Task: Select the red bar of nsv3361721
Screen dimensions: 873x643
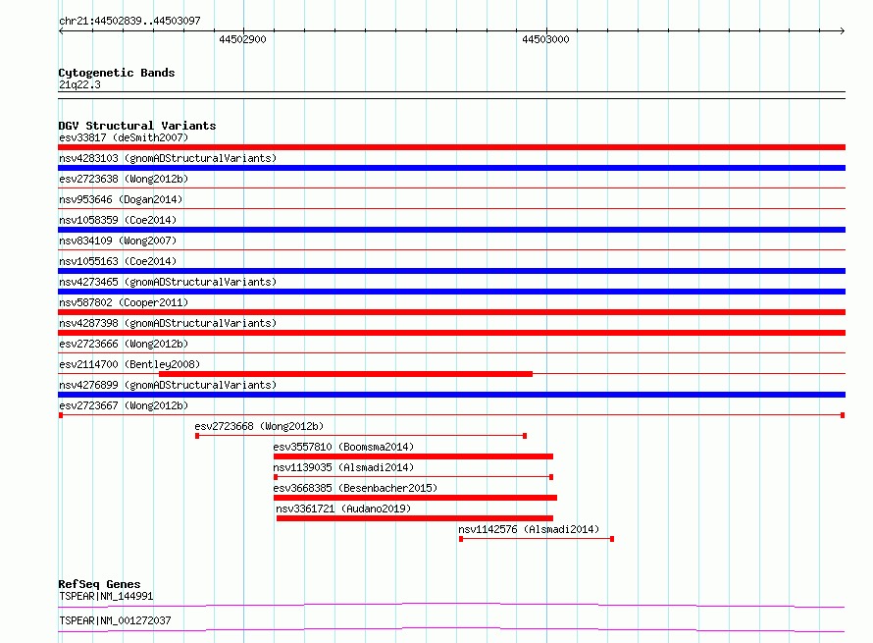Action: point(415,518)
